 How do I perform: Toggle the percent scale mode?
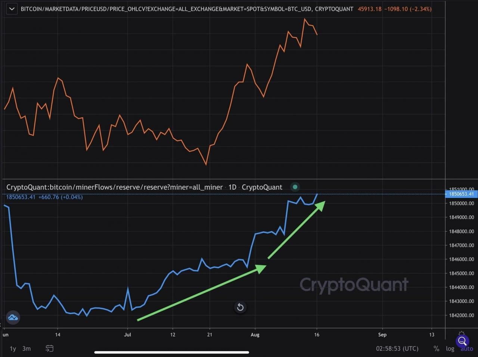coord(436,348)
